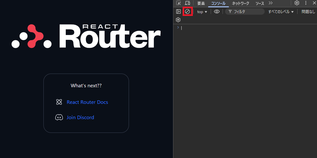Focus the filter (フィルタ) input field

tap(245, 11)
